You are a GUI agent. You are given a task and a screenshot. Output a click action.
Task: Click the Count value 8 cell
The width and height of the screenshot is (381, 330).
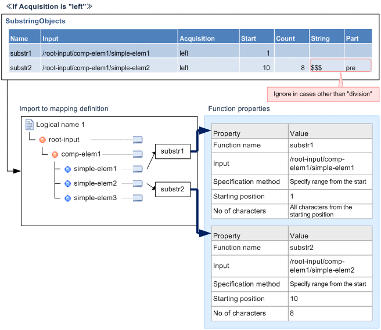point(292,66)
